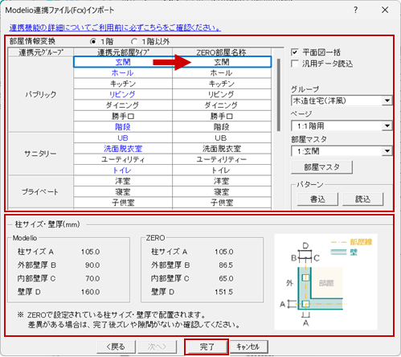Viewport: 401px width, 357px height.
Task: Close the Modelio import dialog
Action: click(385, 10)
